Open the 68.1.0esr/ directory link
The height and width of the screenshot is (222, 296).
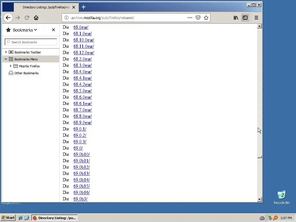pyautogui.click(x=82, y=34)
